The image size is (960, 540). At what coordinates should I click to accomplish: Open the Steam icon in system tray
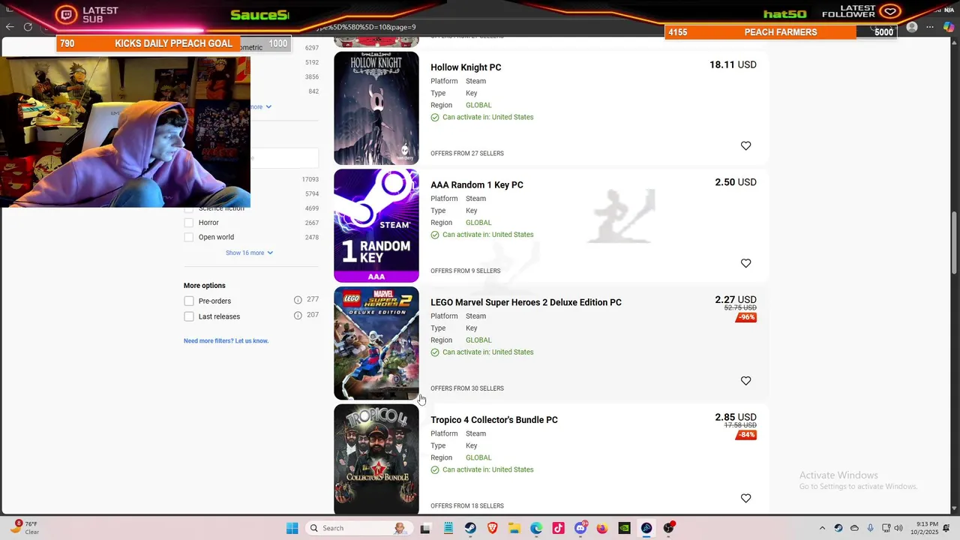pyautogui.click(x=838, y=528)
